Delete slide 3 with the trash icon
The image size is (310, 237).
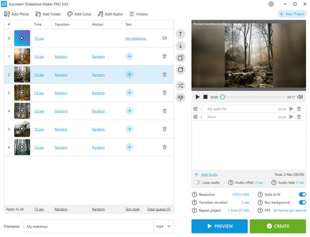pos(164,93)
